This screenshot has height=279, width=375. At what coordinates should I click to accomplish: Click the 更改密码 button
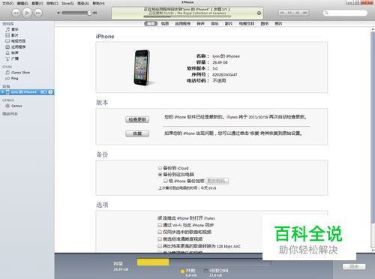(x=217, y=181)
